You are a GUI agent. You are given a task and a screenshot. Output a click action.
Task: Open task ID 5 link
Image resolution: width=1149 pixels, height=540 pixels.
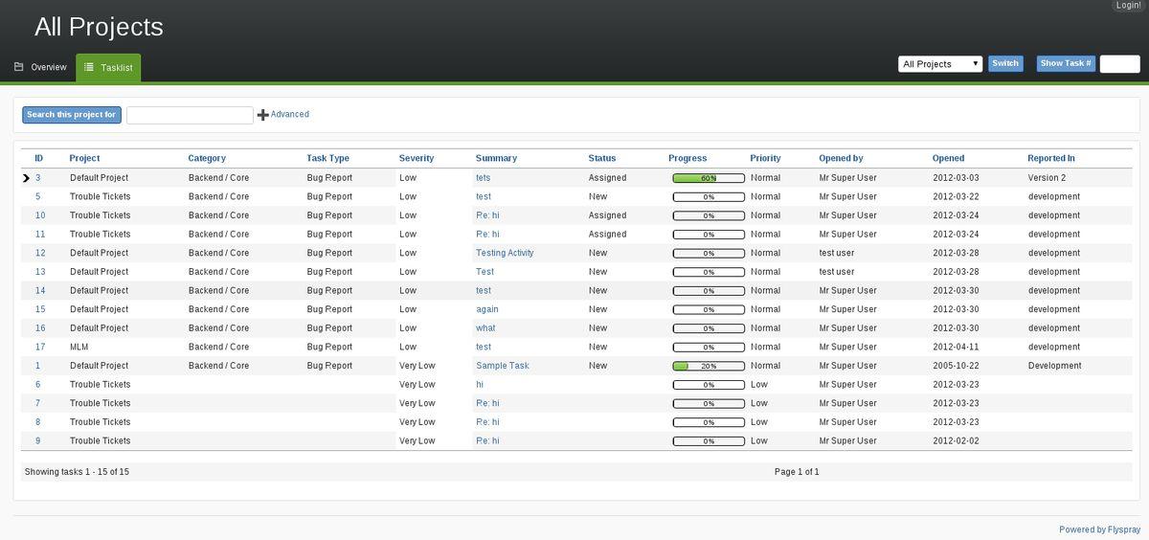tap(38, 196)
